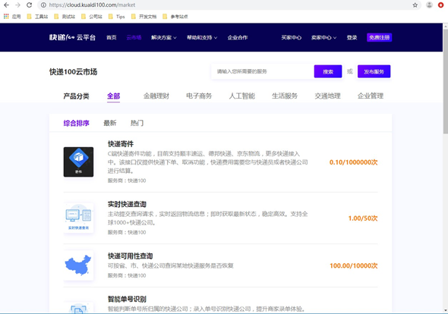Select the 全部 category tab
Viewport: 448px width, 314px height.
pyautogui.click(x=113, y=96)
